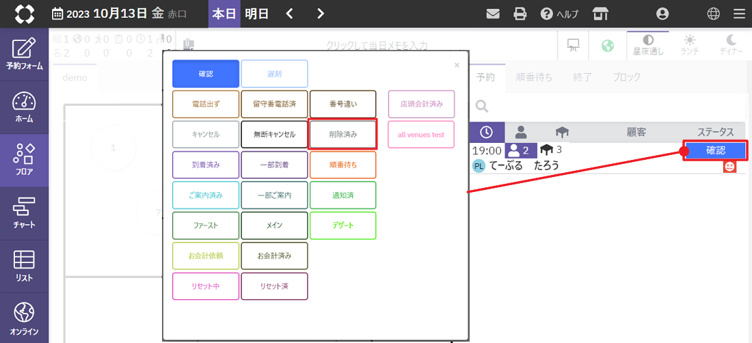752x343 pixels.
Task: Choose green デザート status option
Action: [343, 225]
